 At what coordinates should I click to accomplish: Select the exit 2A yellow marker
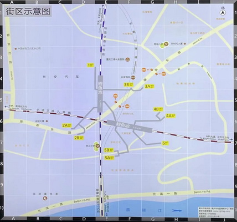tap(67, 125)
